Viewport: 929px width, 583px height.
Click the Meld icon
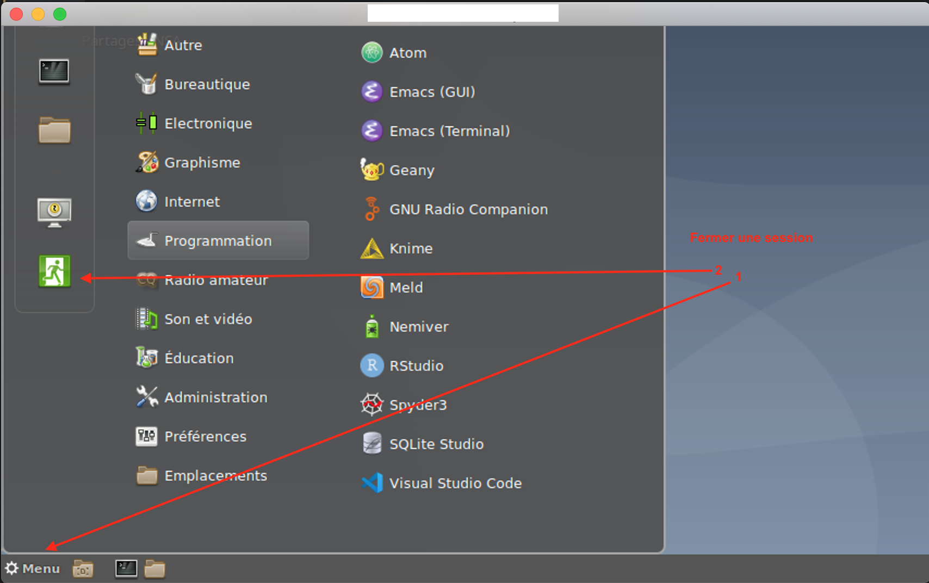pyautogui.click(x=372, y=287)
